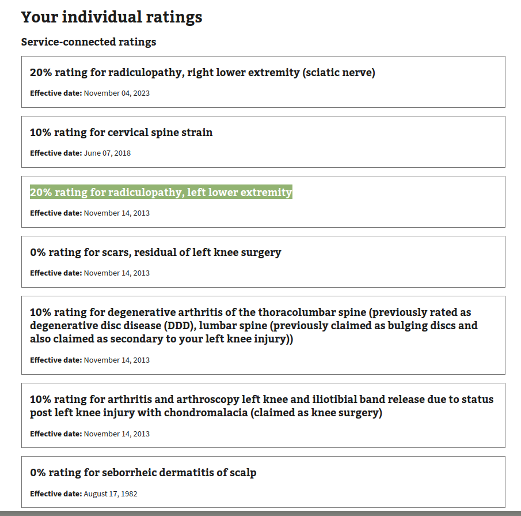Click the gray bar at the page bottom
Viewport: 521px width, 516px height.
point(260,513)
